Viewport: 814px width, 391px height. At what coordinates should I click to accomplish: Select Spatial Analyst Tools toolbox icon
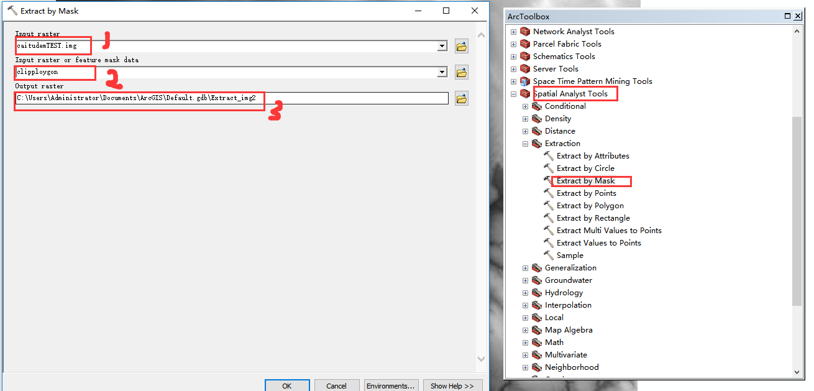tap(525, 94)
